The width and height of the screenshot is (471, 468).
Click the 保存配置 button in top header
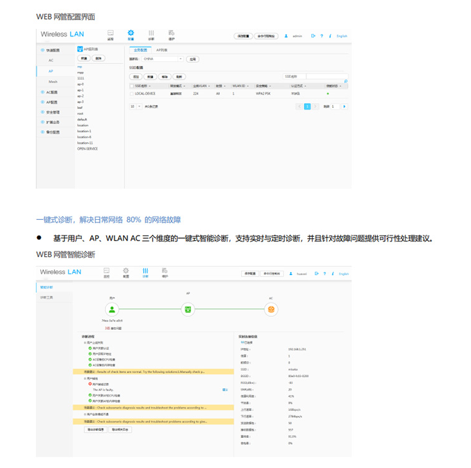click(x=244, y=36)
